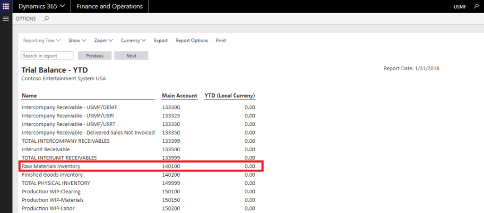
Task: Click the Previous search button
Action: 95,56
